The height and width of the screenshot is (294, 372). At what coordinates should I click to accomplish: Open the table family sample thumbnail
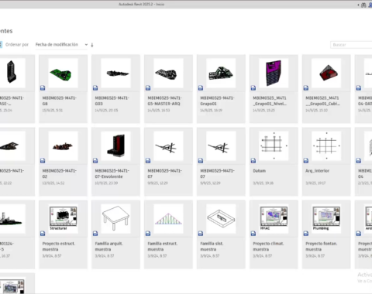115,219
